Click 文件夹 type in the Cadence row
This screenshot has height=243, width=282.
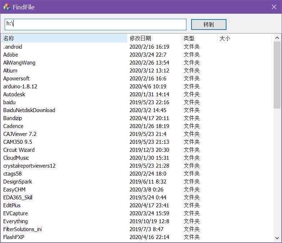pyautogui.click(x=191, y=126)
